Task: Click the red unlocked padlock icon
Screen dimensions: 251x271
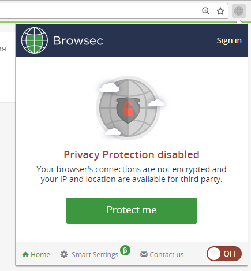Action: click(128, 109)
